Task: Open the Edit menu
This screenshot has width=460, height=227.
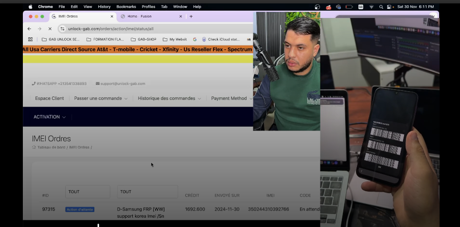Action: [x=74, y=7]
